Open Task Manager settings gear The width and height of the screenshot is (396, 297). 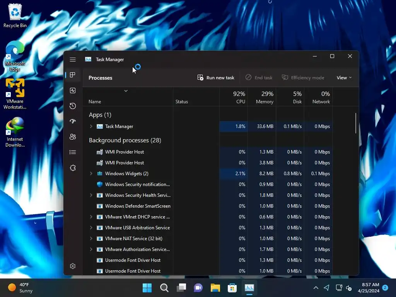tap(73, 266)
